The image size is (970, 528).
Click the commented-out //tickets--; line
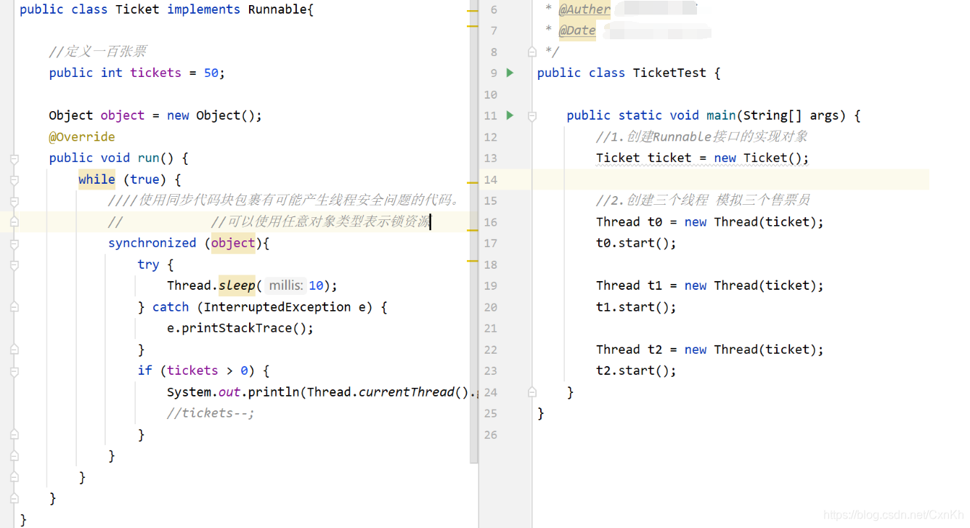pyautogui.click(x=211, y=413)
